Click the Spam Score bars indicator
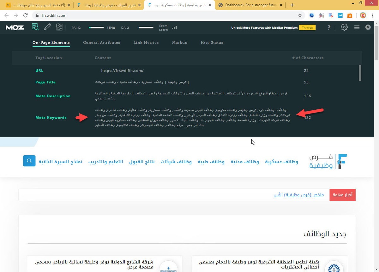This screenshot has height=272, width=379. [174, 27]
